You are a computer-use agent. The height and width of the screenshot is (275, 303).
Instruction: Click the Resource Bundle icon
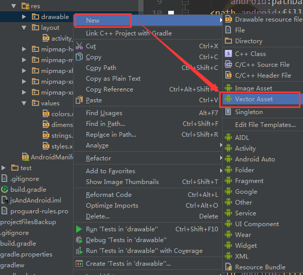tap(228, 267)
